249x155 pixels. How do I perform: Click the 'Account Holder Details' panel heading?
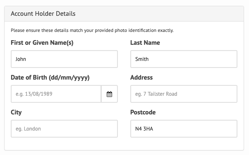coord(43,14)
